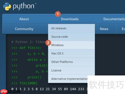This screenshot has height=94, width=125.
Task: Select Windows download option
Action: pyautogui.click(x=71, y=45)
